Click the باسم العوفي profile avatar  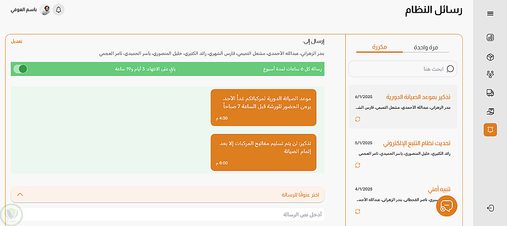(45, 10)
